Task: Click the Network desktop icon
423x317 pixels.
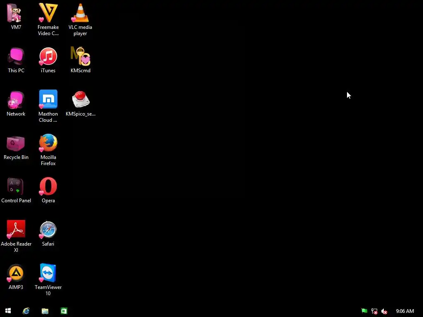Action: (16, 100)
